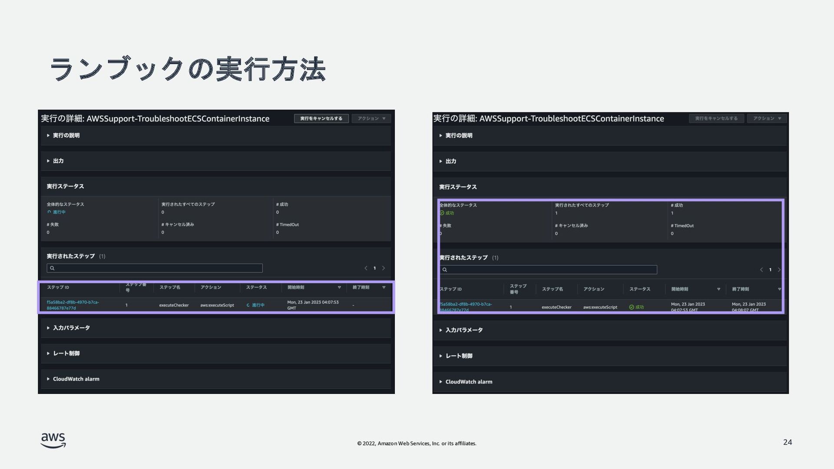
Task: Open step ID link in left panel
Action: click(73, 305)
